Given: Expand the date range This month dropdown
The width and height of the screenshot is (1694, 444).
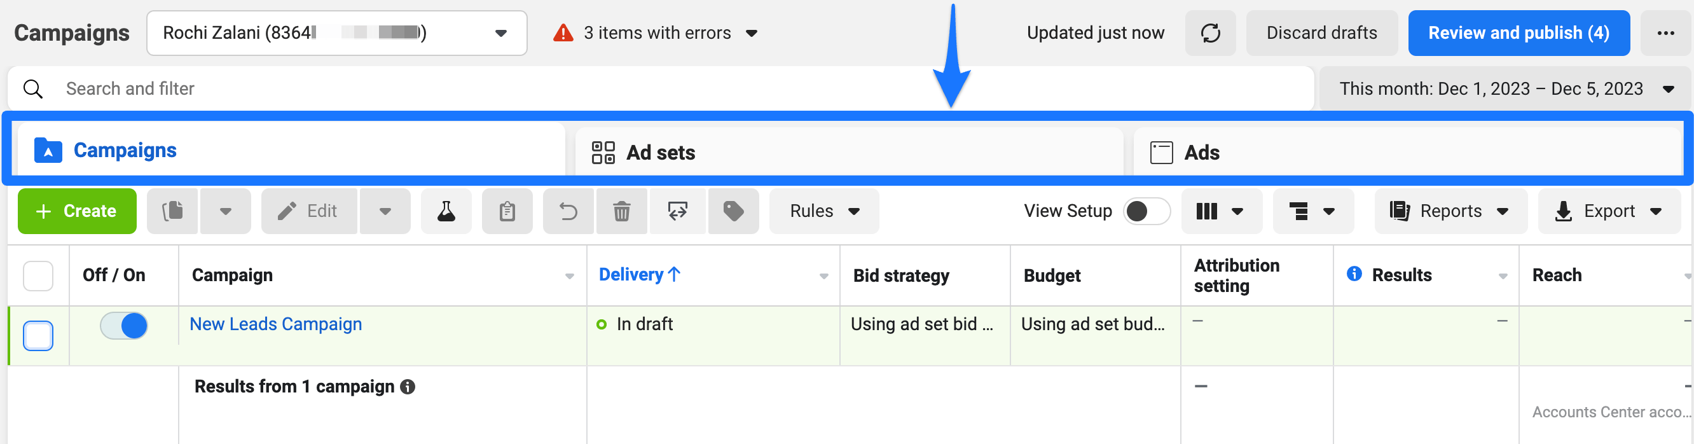Looking at the screenshot, I should [1505, 89].
